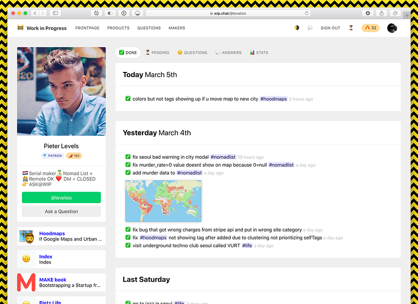Click the reload icon in address bar
418x304 pixels.
pos(306,13)
